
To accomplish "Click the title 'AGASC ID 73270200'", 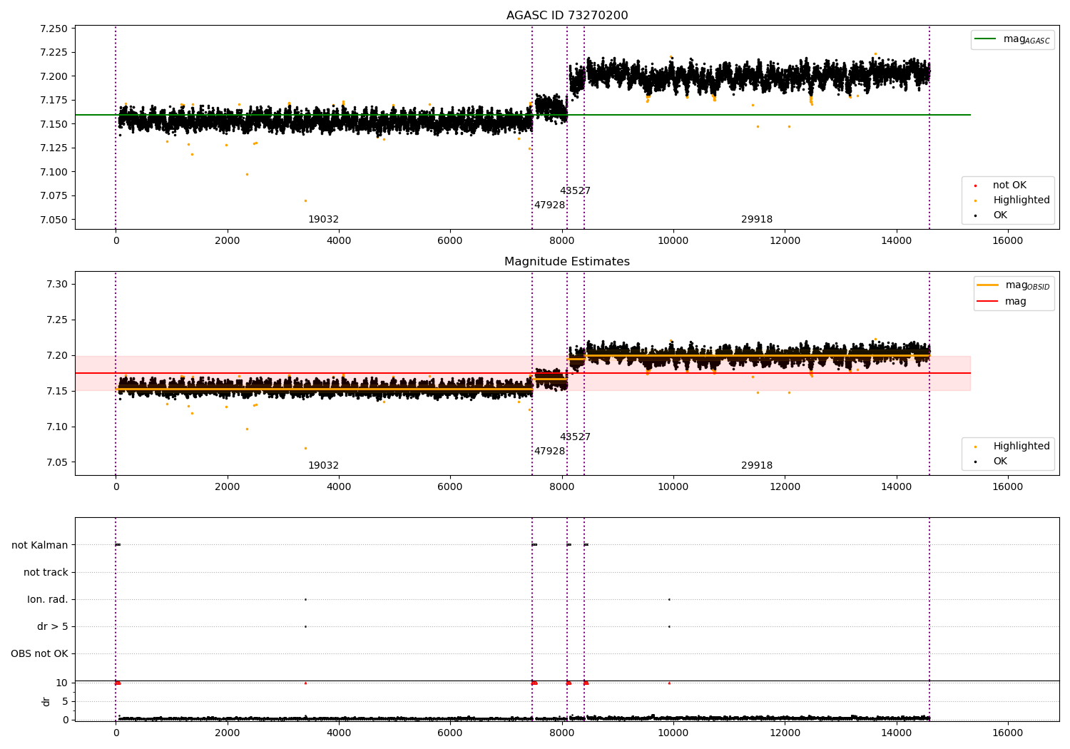I will 567,16.
